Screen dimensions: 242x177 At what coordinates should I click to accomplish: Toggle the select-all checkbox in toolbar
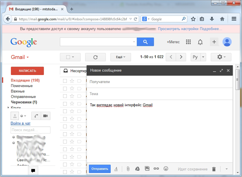[x=68, y=57]
